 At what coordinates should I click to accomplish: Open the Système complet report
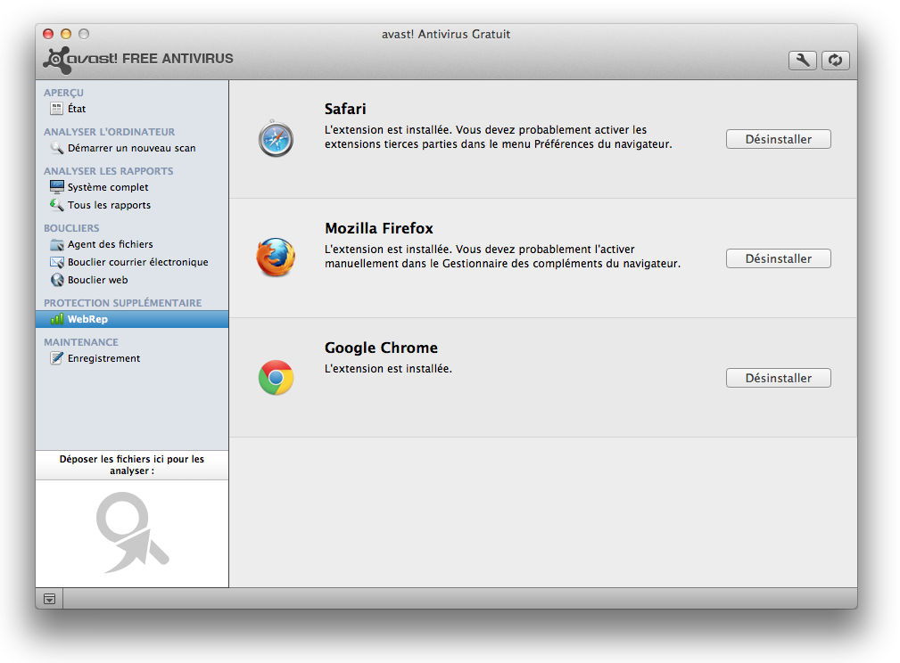[107, 187]
